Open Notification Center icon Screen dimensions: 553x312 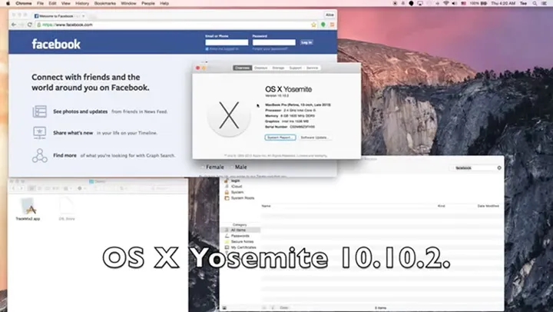(545, 3)
